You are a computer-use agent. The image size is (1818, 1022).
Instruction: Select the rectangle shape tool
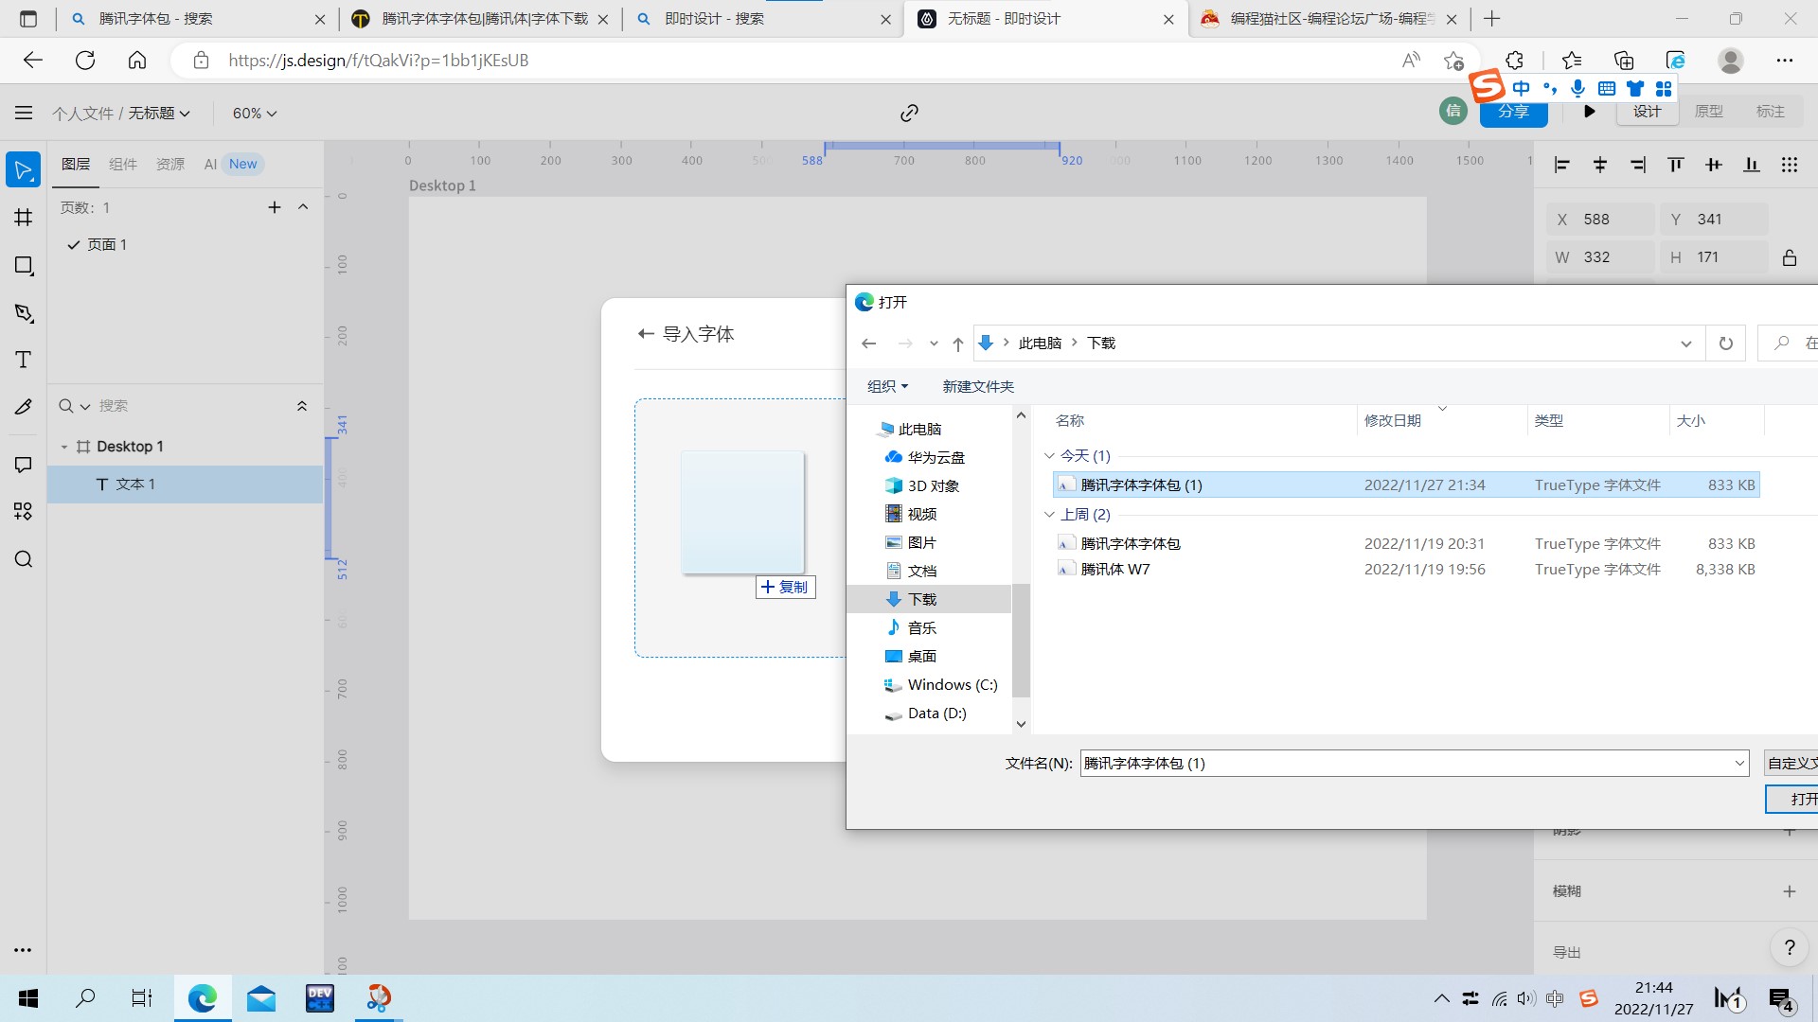click(24, 266)
